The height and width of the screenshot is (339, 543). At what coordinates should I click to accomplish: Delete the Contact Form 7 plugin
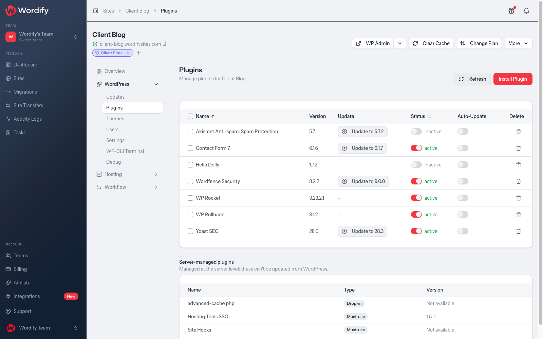tap(519, 148)
